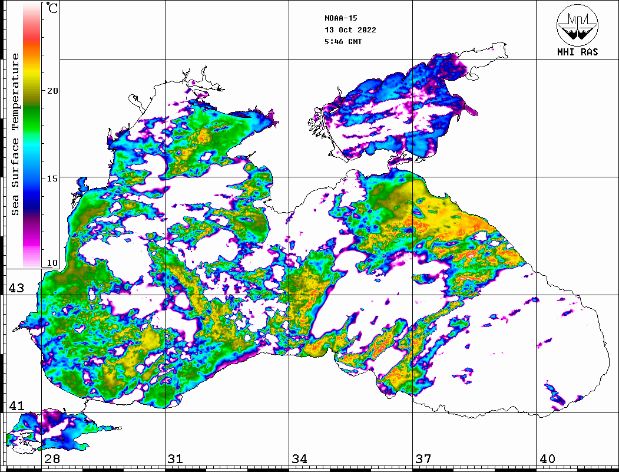Image resolution: width=619 pixels, height=472 pixels.
Task: Click the '10' value on temperature scale
Action: coord(52,263)
